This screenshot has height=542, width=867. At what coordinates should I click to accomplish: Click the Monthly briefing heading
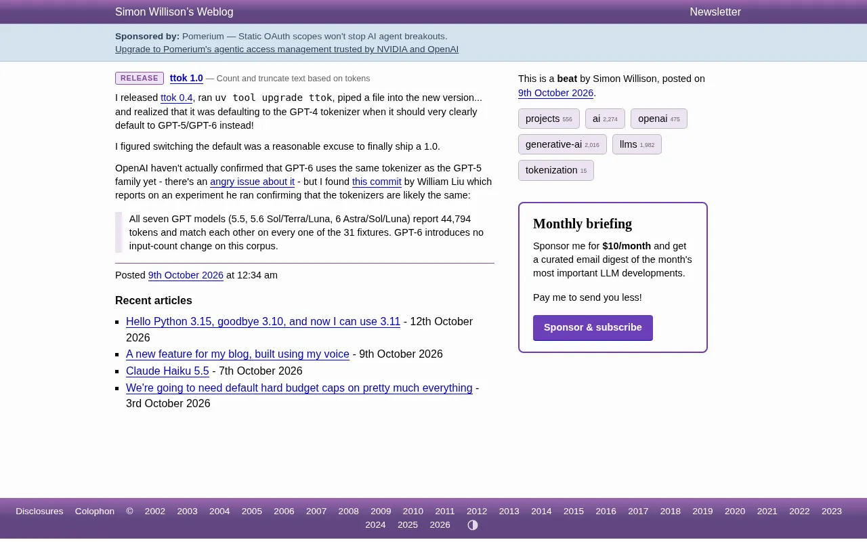click(583, 224)
